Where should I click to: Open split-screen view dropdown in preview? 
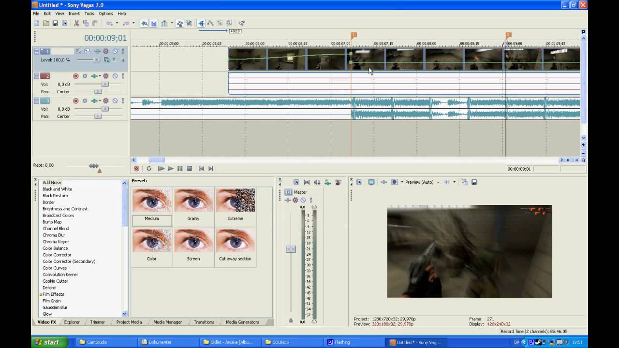click(402, 182)
